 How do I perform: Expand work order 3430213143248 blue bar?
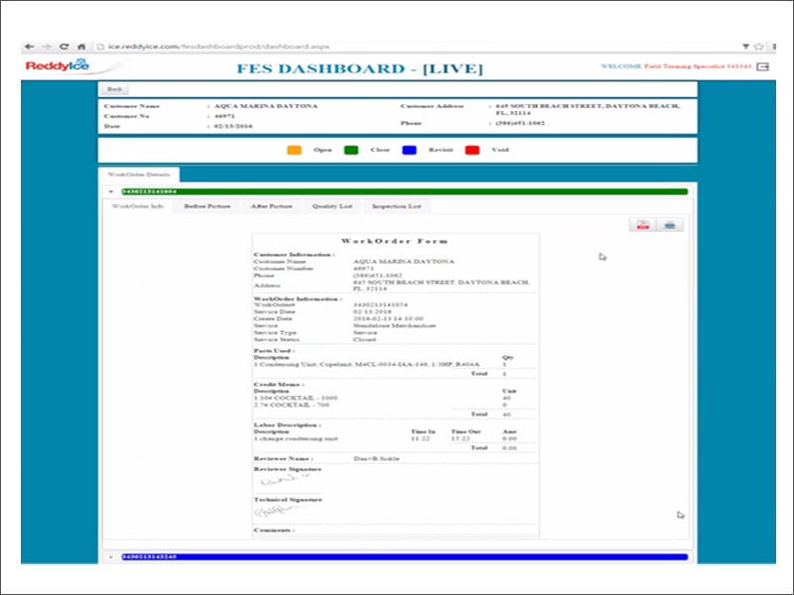point(109,557)
